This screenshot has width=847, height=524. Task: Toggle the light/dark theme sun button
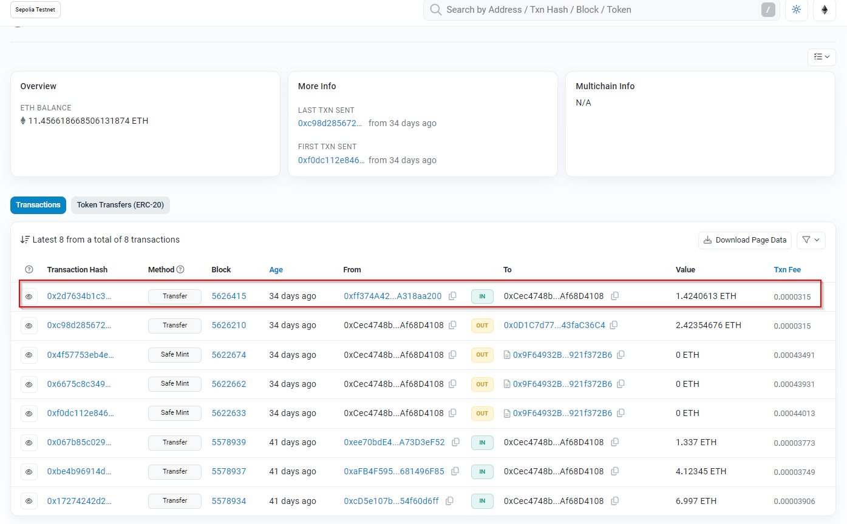[x=796, y=10]
